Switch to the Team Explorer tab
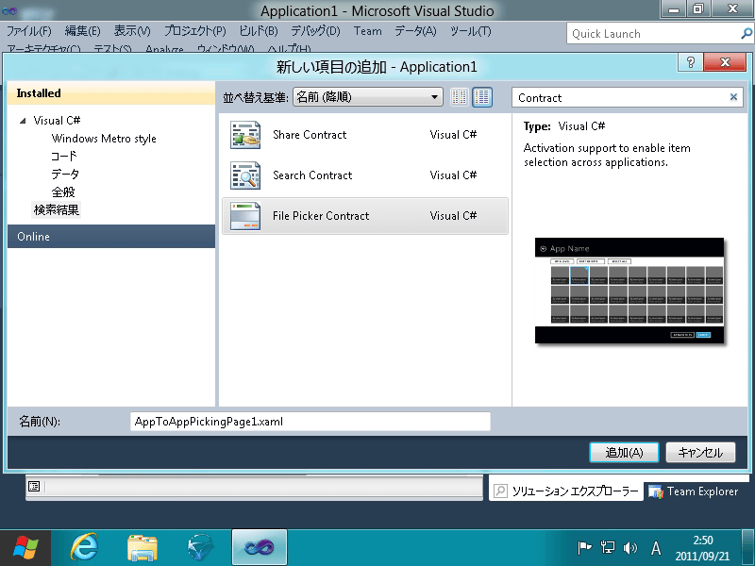The height and width of the screenshot is (566, 755). click(x=694, y=491)
